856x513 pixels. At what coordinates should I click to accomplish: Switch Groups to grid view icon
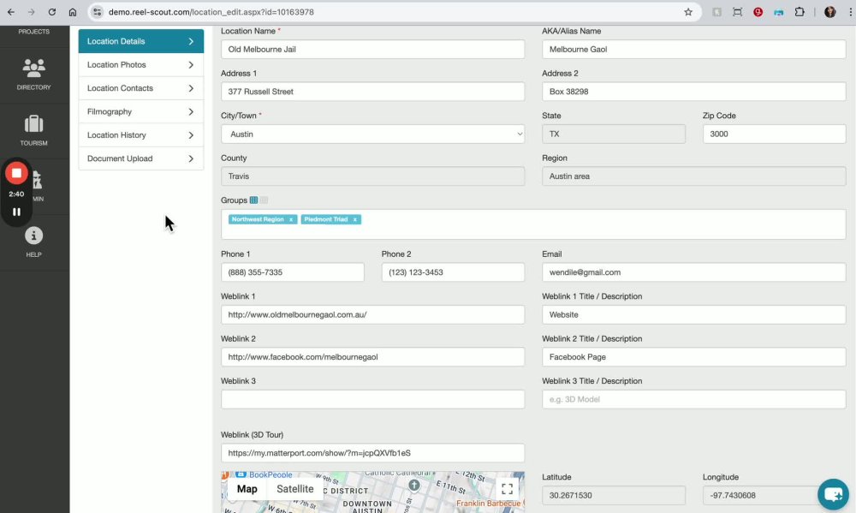pos(254,200)
